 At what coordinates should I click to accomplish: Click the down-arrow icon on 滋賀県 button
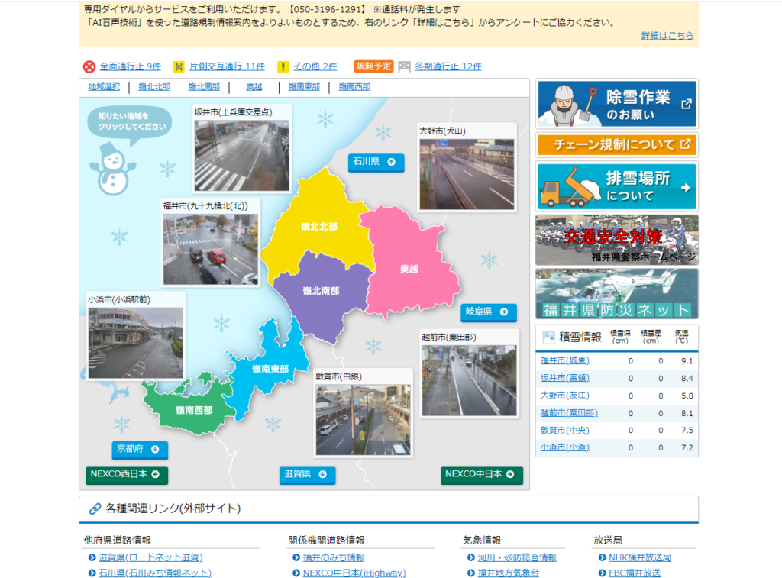[x=322, y=474]
